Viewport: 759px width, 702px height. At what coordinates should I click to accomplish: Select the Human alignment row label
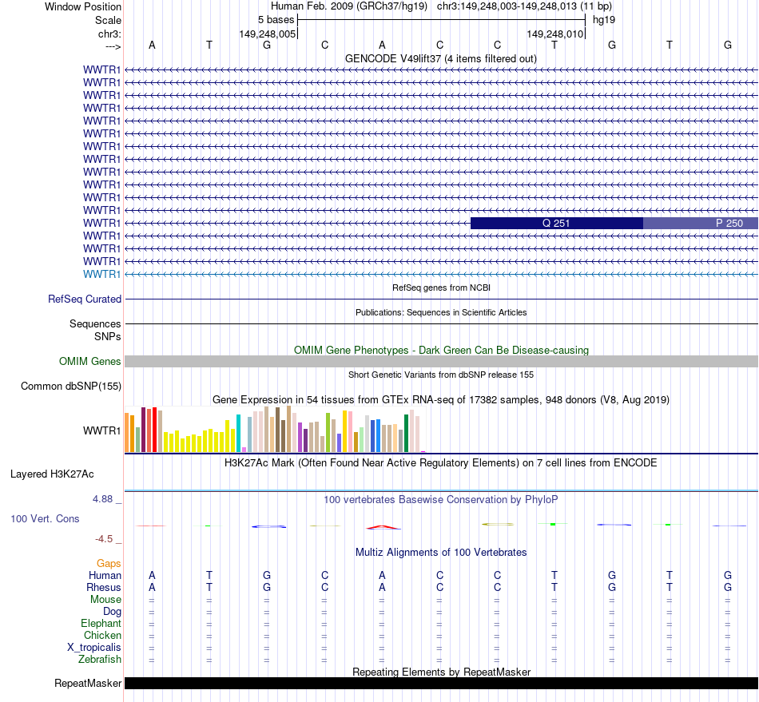pos(105,575)
